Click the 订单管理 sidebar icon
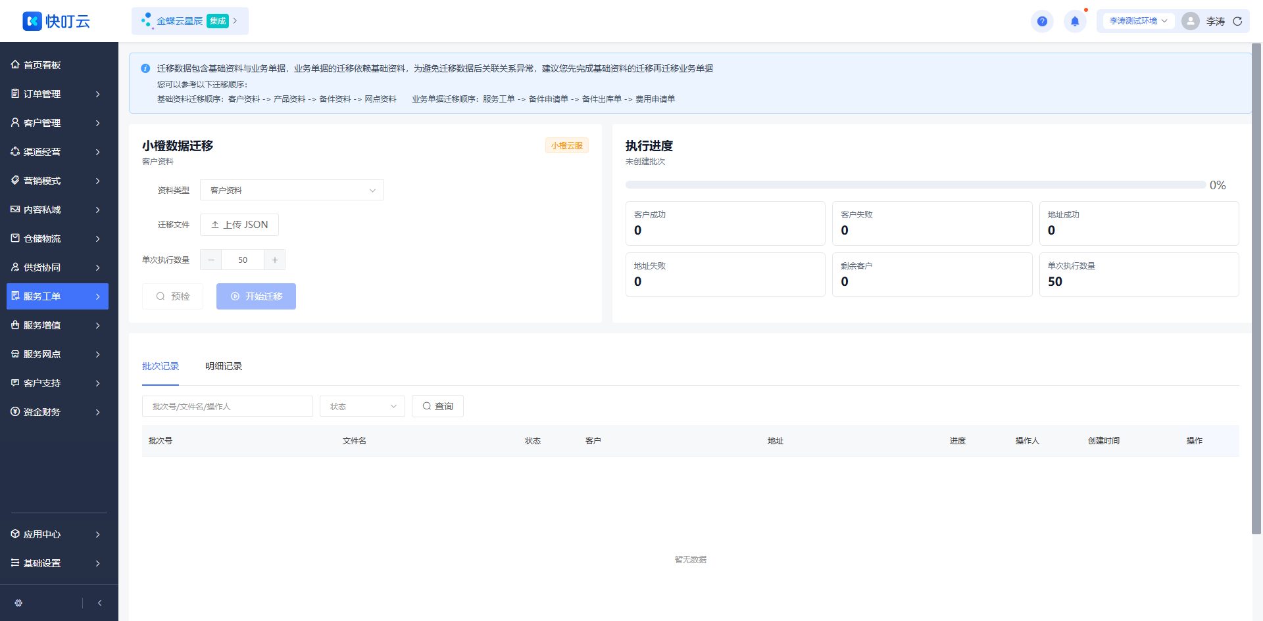The image size is (1263, 621). [15, 93]
